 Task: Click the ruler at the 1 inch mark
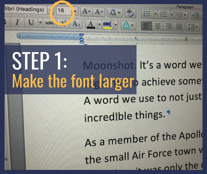tap(136, 39)
